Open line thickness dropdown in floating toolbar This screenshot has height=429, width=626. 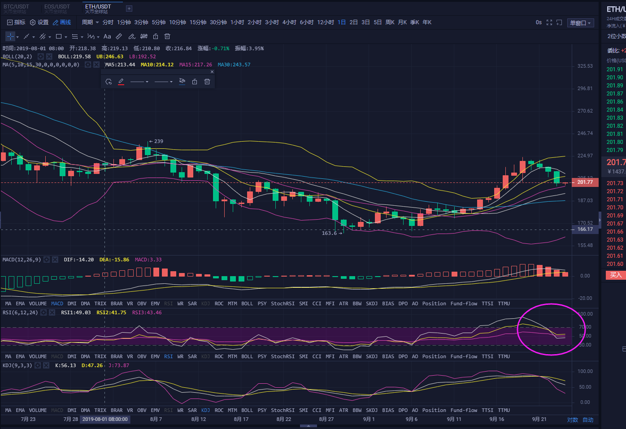click(x=139, y=82)
